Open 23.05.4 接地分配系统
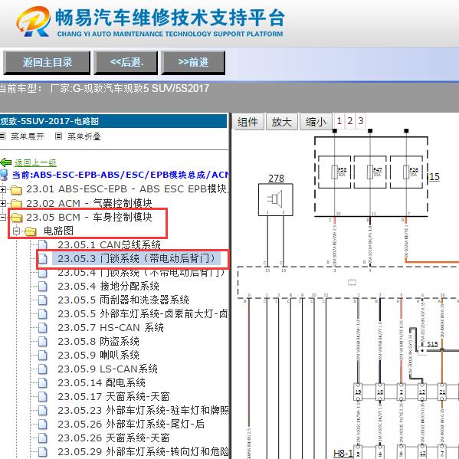This screenshot has height=459, width=459. 108,286
